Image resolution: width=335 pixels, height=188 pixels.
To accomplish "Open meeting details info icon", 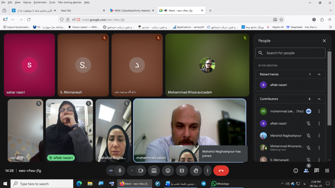I will 296,171.
